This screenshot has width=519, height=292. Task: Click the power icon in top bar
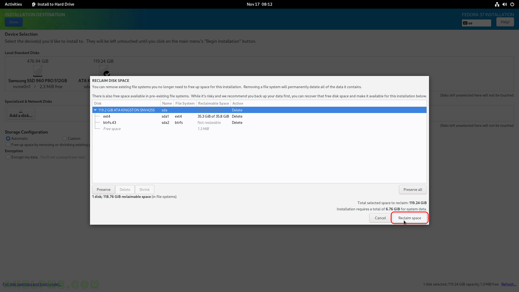512,4
